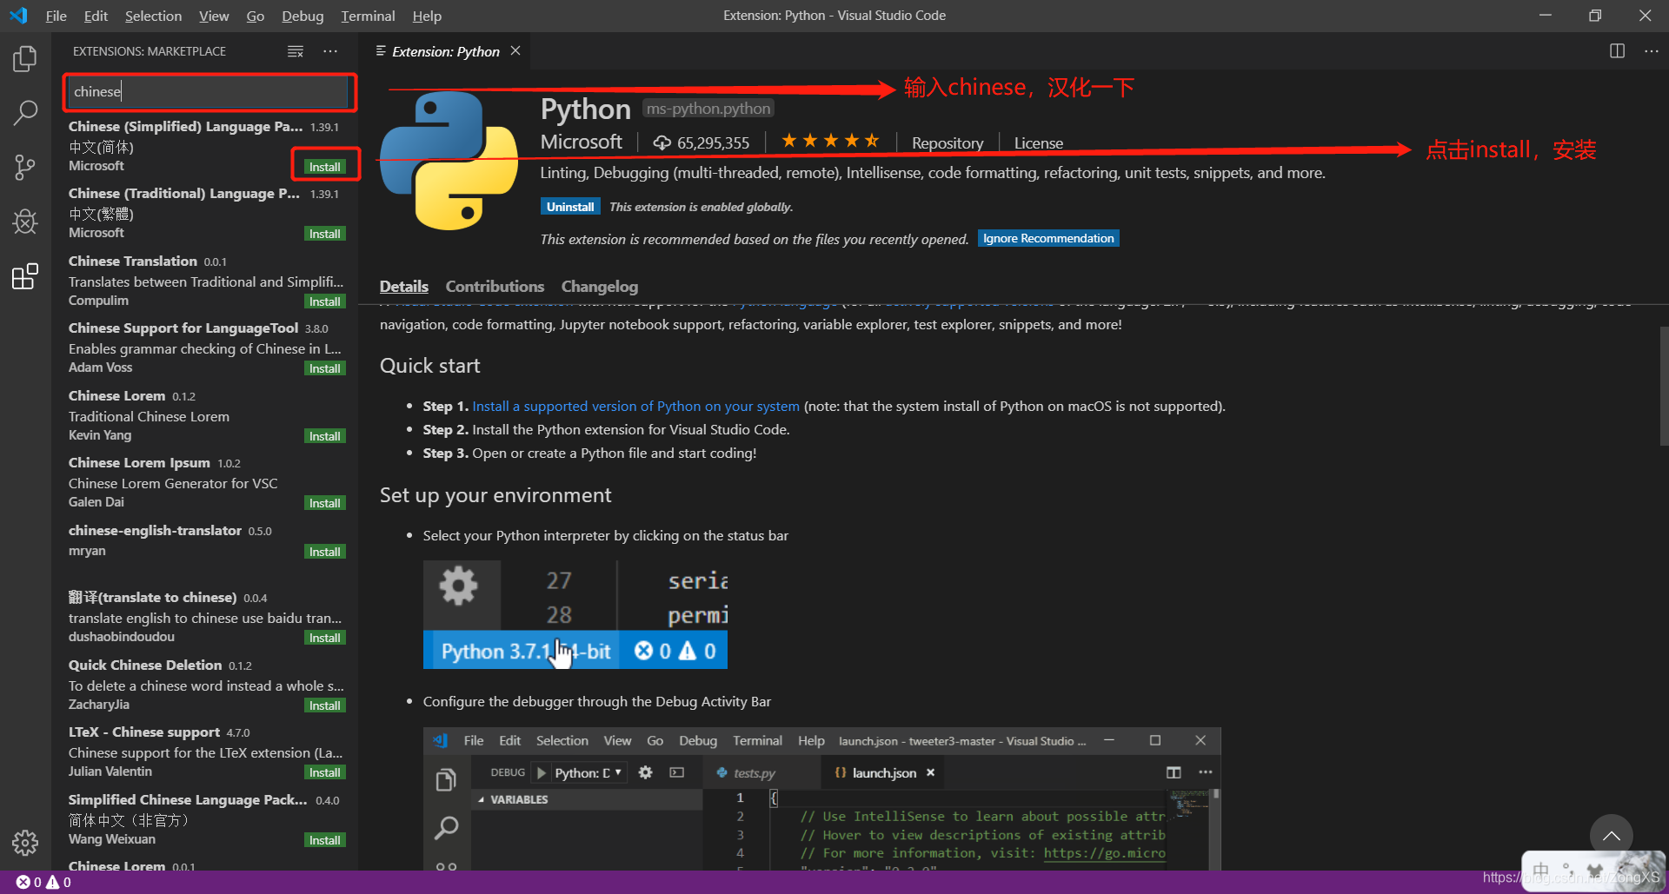
Task: Switch to the Contributions tab
Action: (495, 286)
